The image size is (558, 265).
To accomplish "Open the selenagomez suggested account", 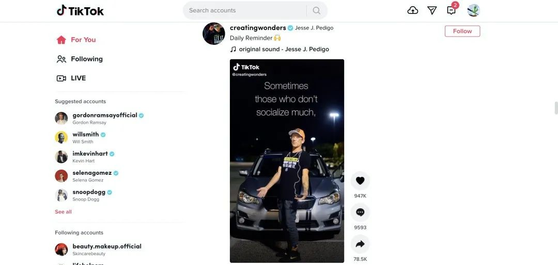I will click(86, 176).
